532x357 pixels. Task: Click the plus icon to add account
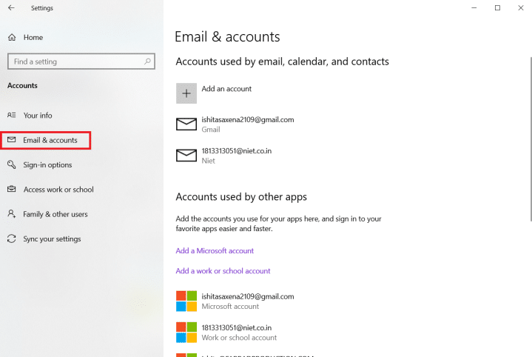(x=186, y=93)
